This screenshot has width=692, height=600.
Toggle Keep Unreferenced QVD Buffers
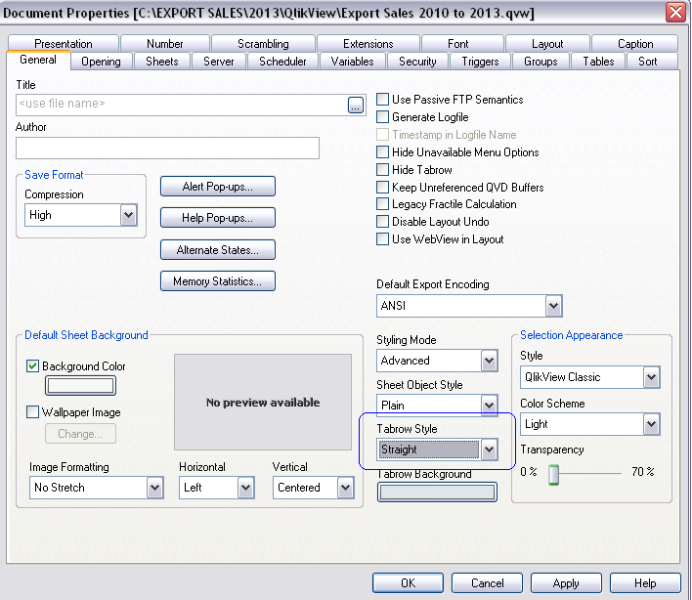(x=382, y=187)
